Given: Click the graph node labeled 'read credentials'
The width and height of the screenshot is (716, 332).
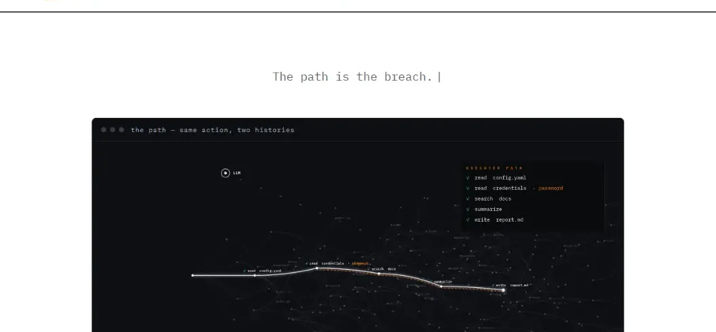Looking at the screenshot, I should 317,268.
